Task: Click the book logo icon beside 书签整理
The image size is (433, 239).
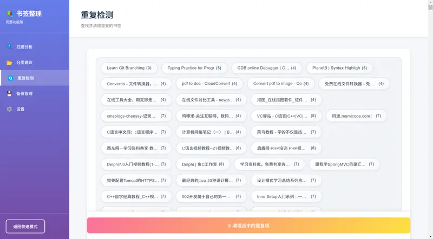Action: point(10,13)
